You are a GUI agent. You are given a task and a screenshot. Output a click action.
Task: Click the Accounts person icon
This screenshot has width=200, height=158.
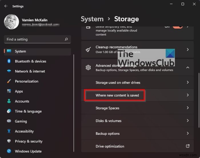(x=9, y=101)
